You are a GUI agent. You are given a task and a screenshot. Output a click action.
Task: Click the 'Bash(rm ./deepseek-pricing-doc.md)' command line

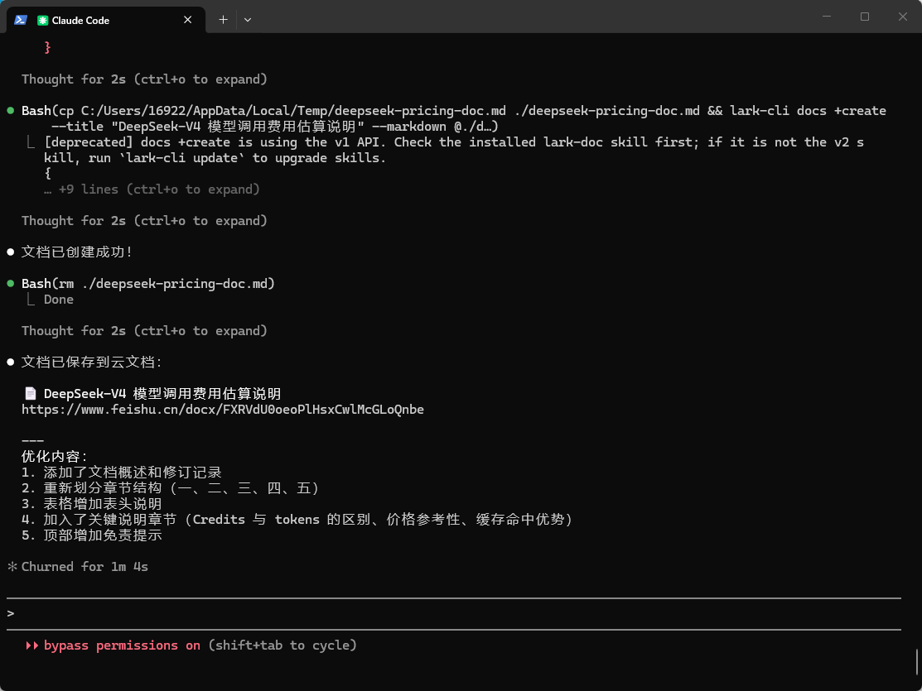pos(148,284)
